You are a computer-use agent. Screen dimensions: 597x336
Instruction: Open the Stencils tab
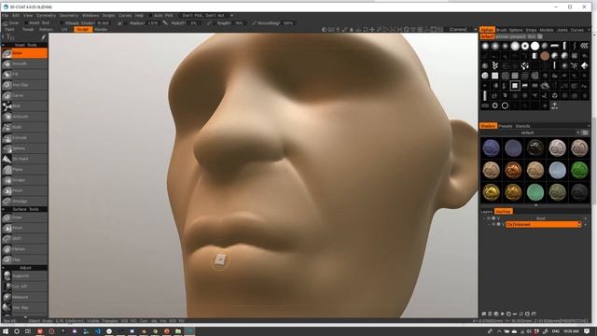522,126
